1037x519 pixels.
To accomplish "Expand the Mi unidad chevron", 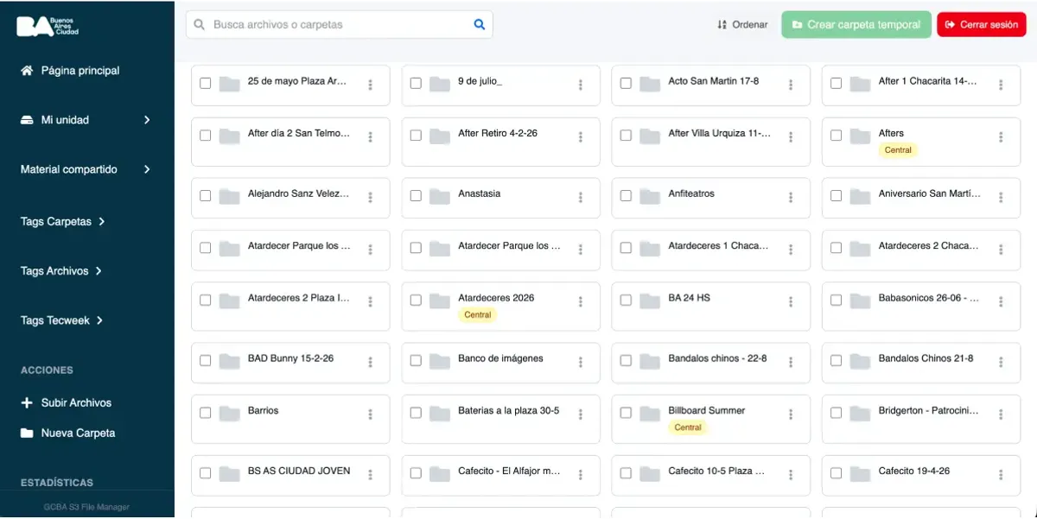I will click(147, 120).
